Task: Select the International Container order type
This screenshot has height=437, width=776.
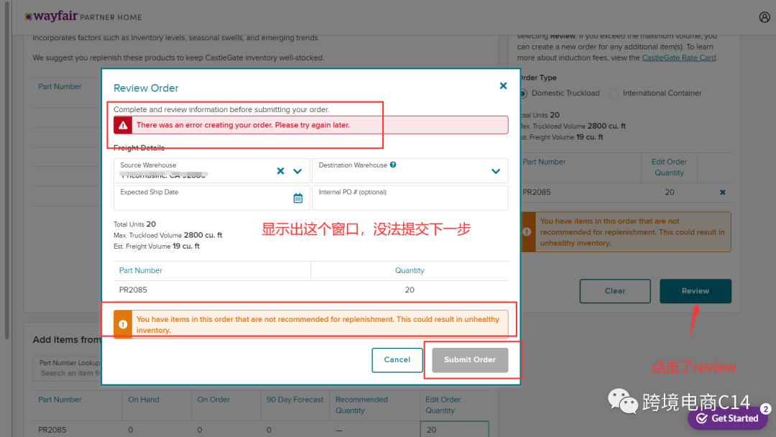Action: coord(613,93)
